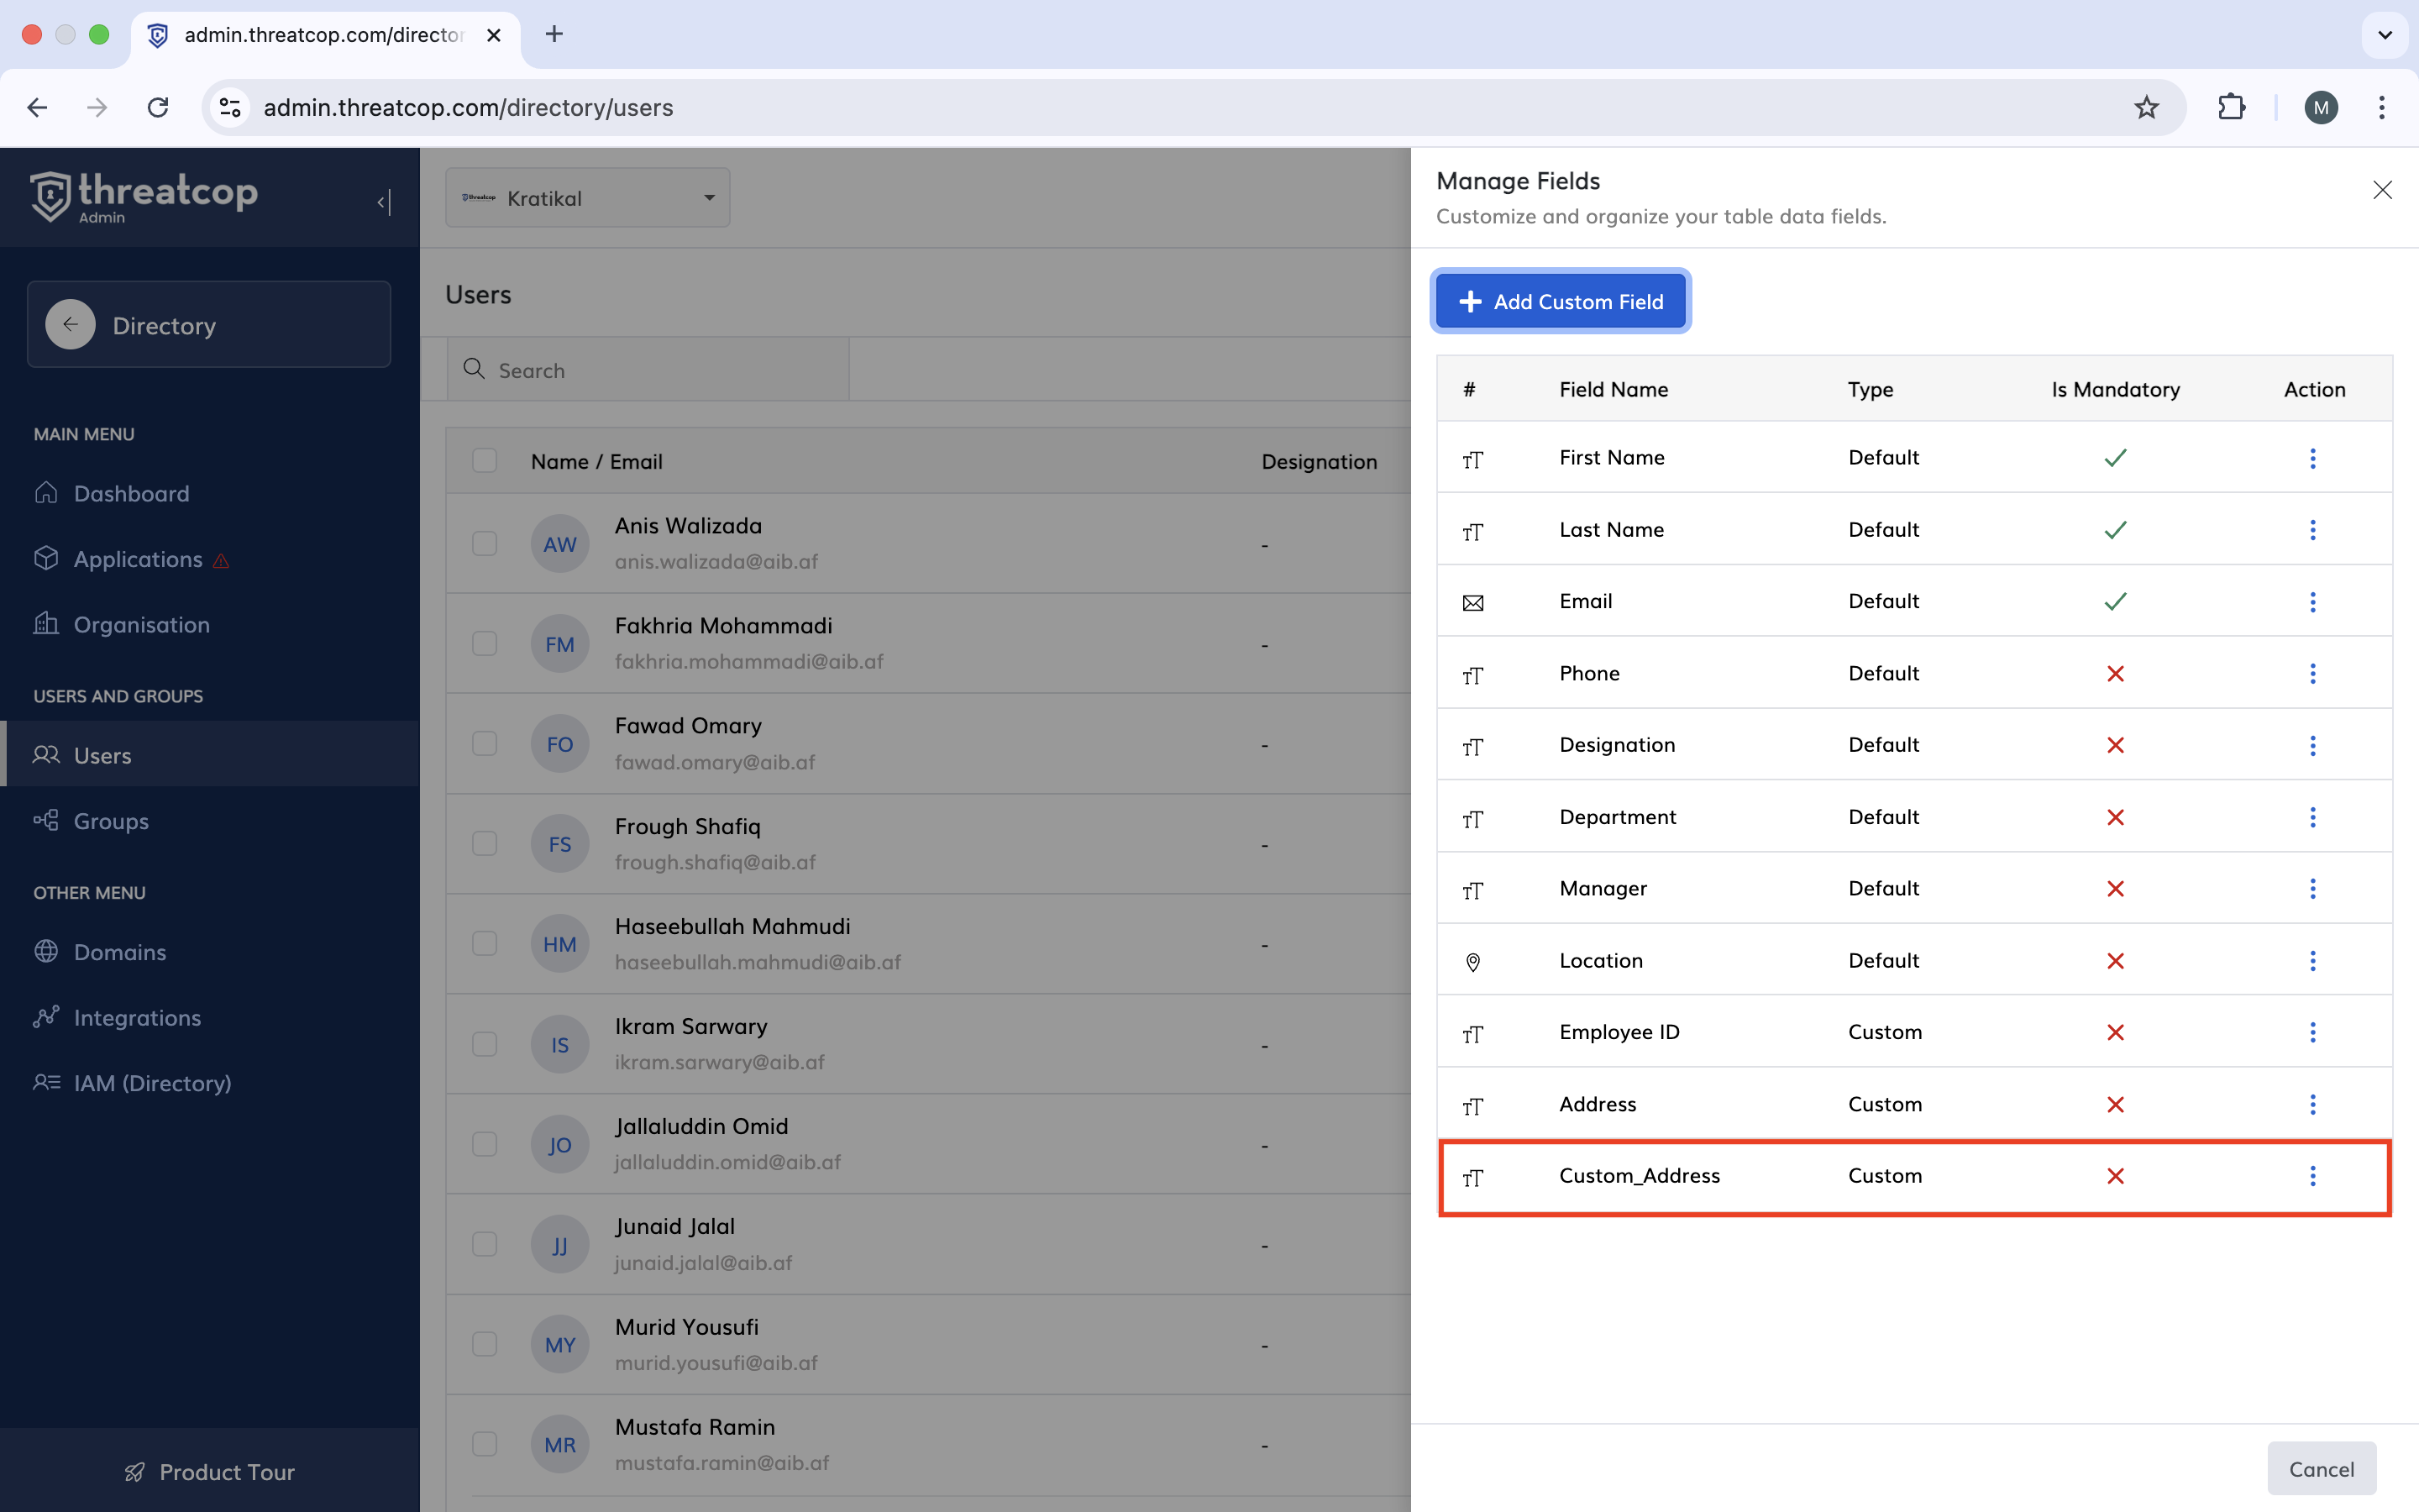Focus the users Search field

click(659, 370)
